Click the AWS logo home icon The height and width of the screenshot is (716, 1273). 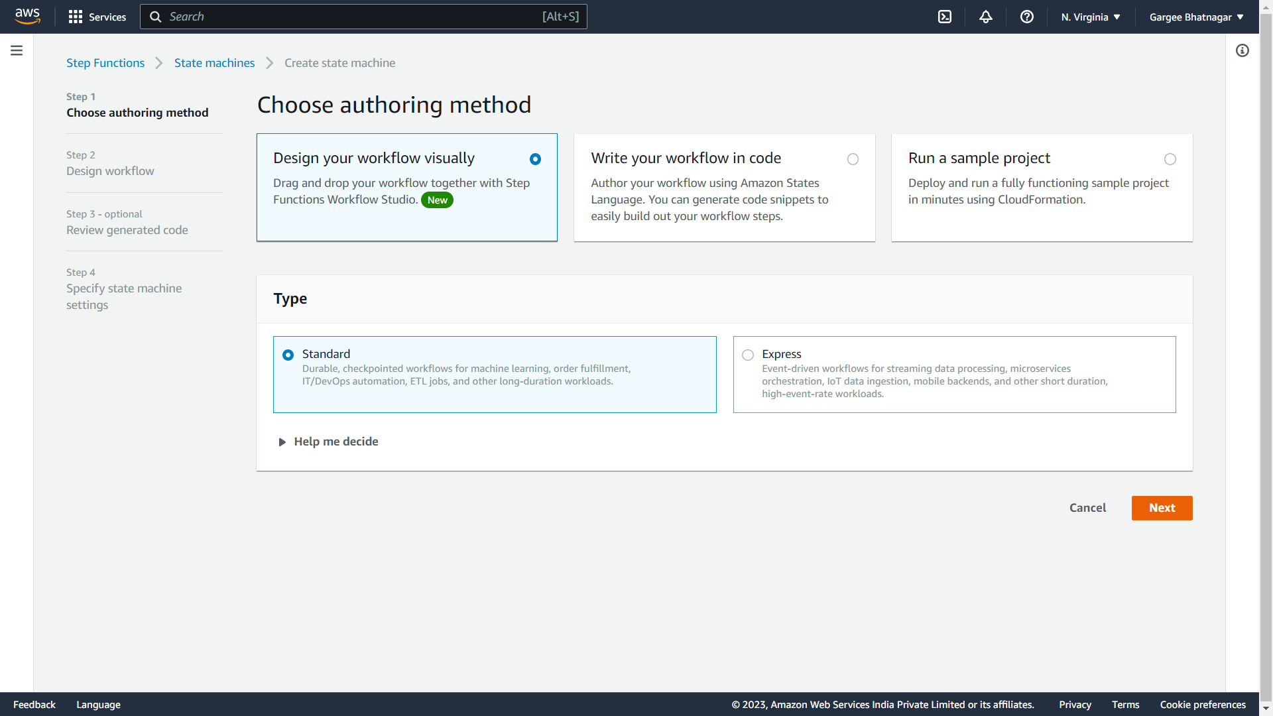[x=27, y=16]
